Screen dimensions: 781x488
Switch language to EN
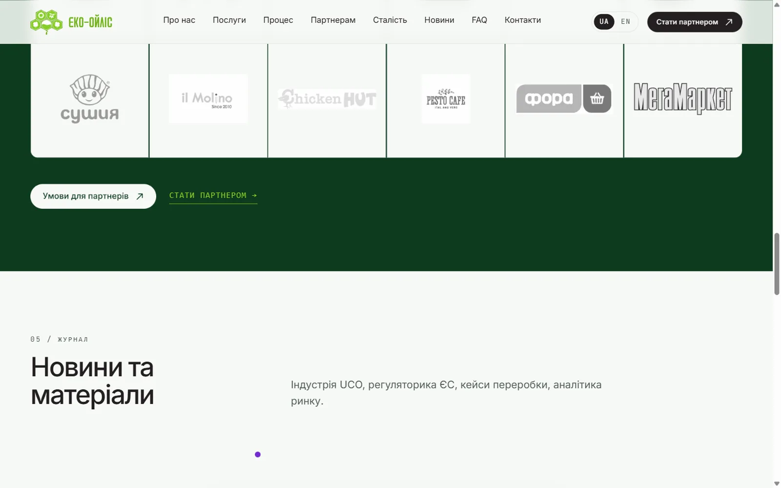625,21
